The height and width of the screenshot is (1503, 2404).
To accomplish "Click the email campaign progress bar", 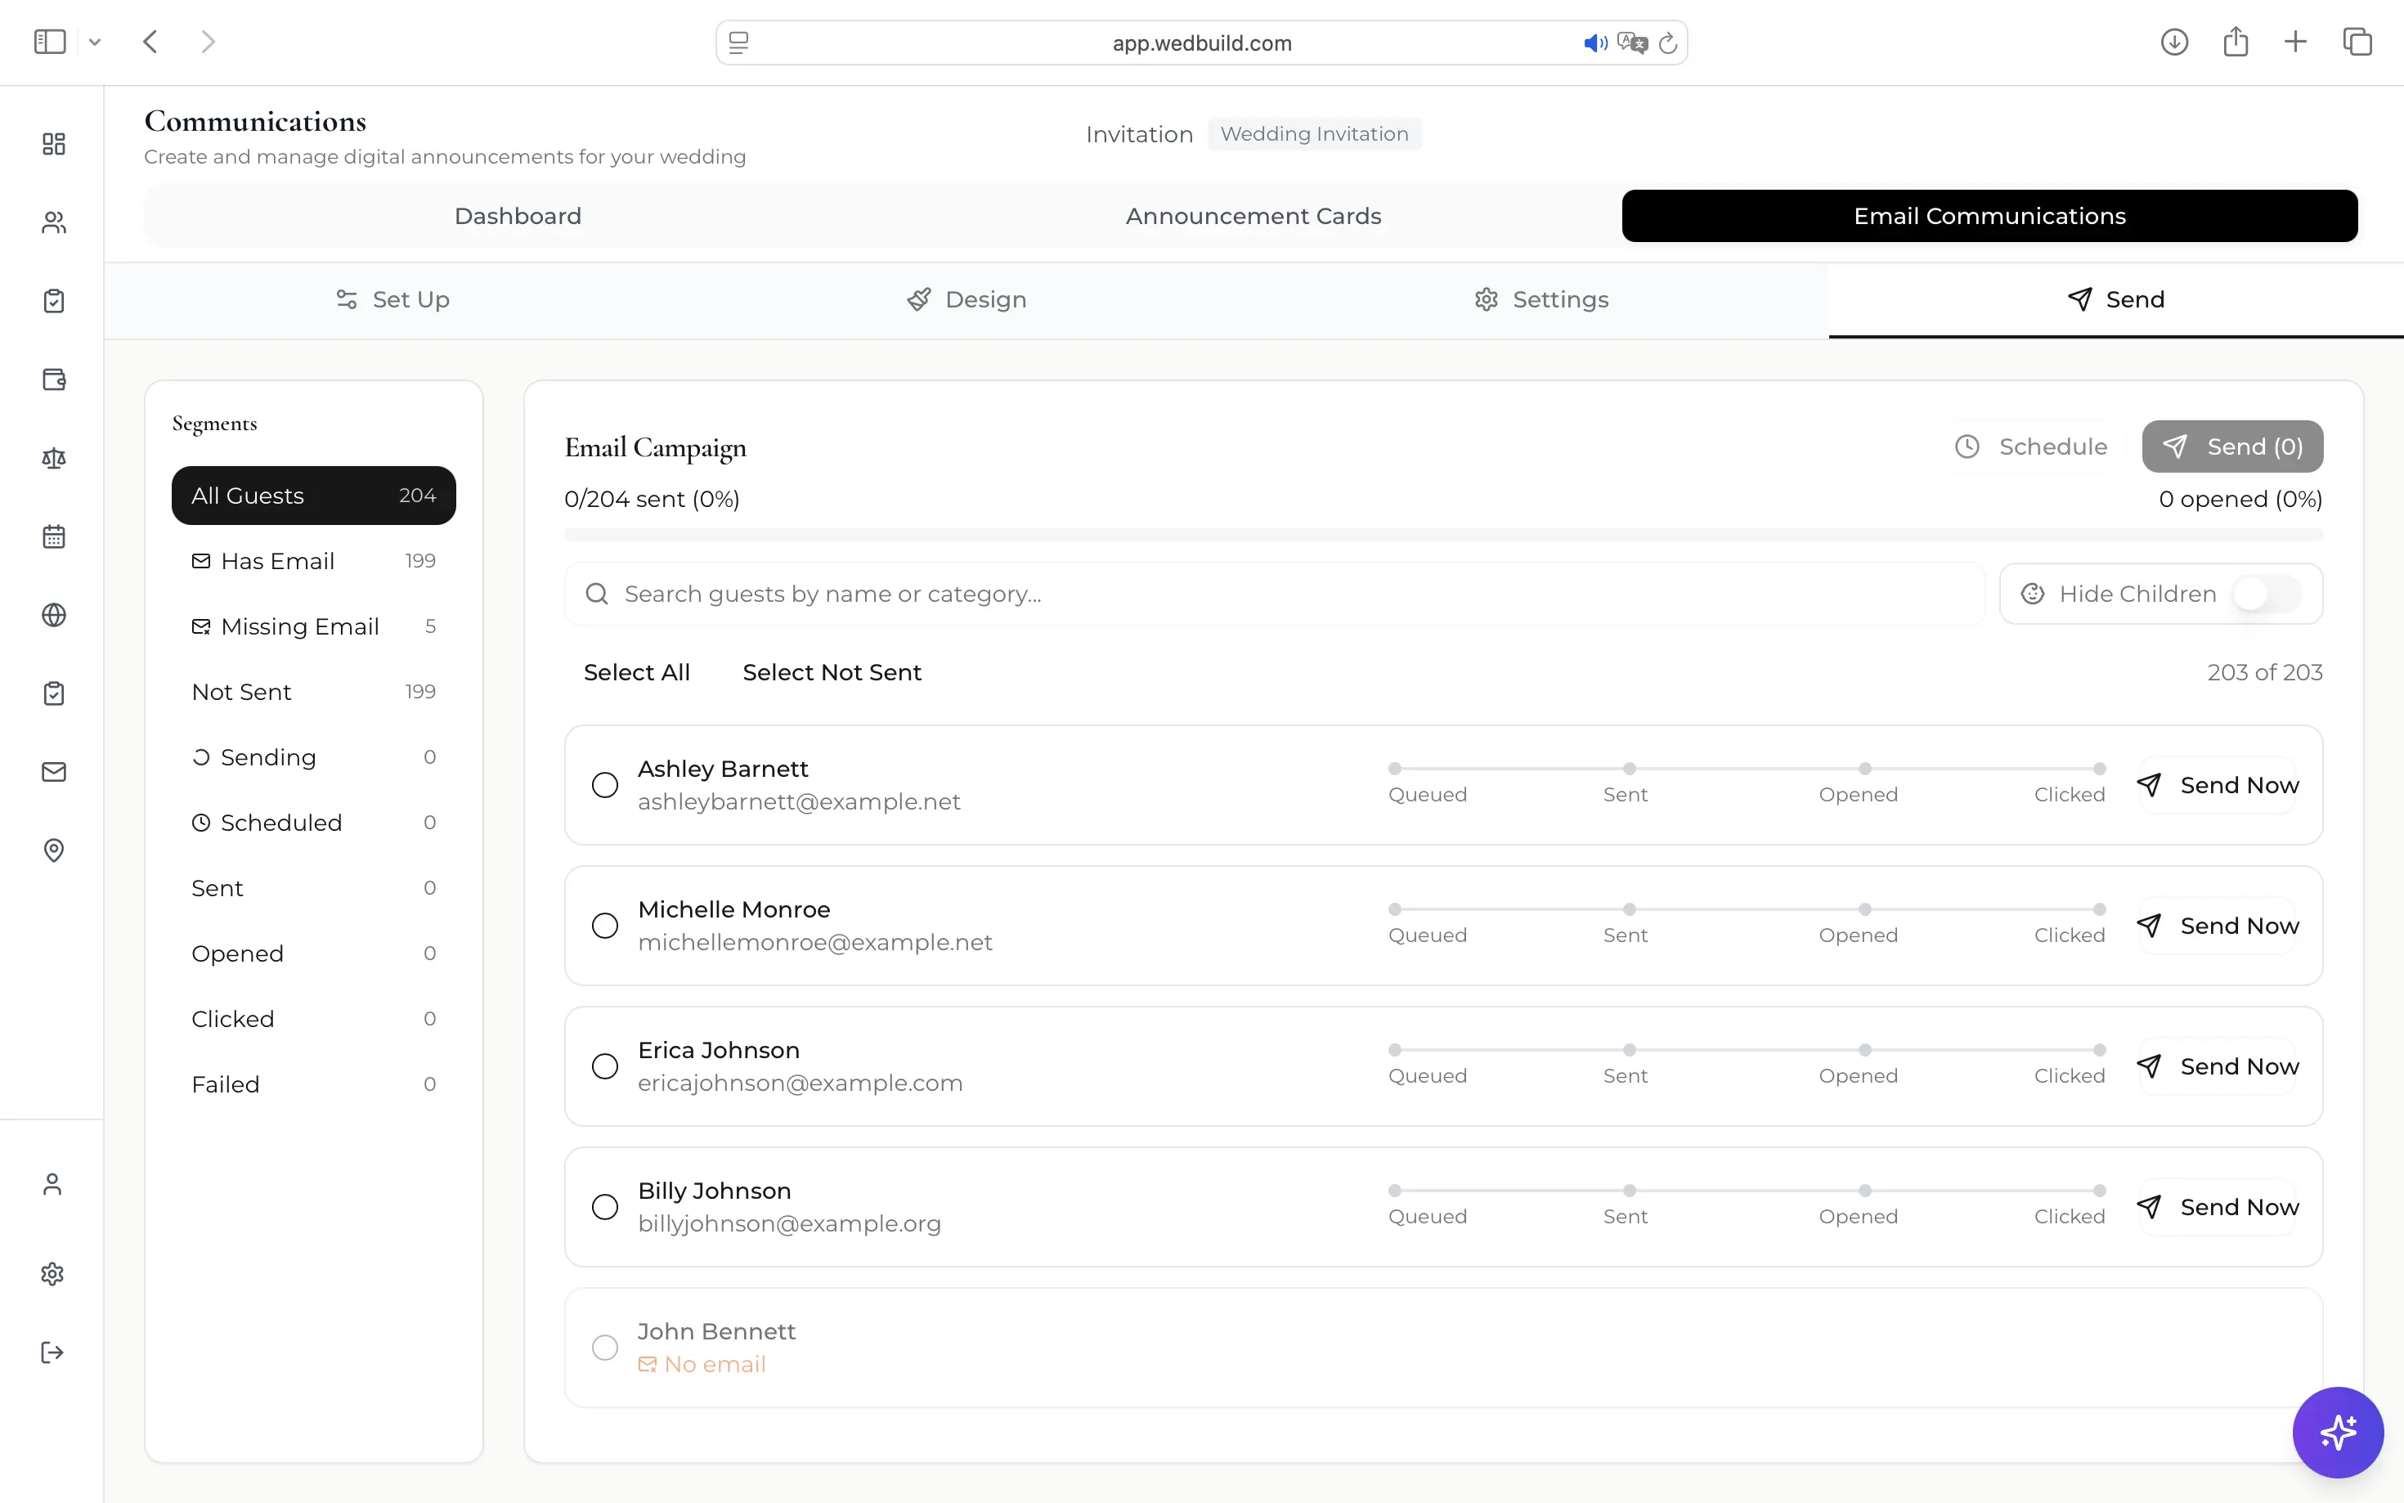I will (1443, 536).
